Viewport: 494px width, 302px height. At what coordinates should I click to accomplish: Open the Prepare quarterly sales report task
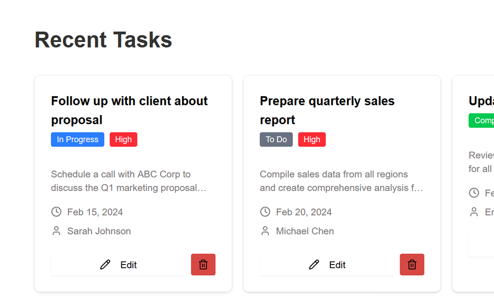[327, 110]
